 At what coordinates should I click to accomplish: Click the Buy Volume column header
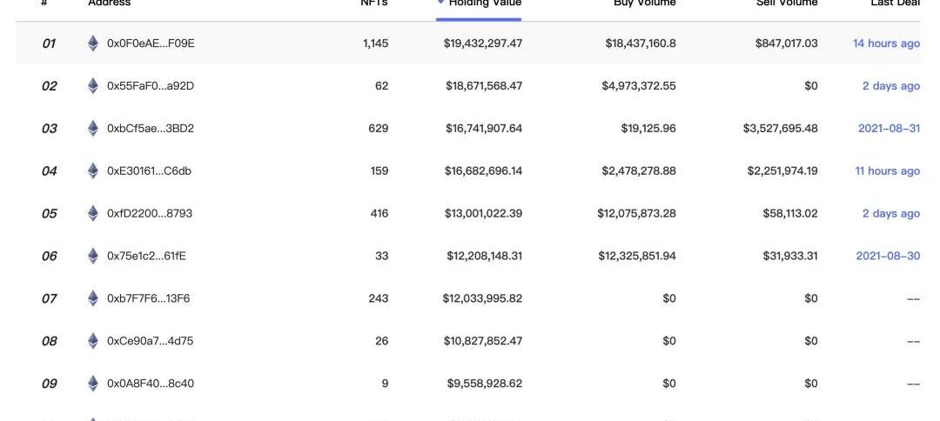[644, 3]
